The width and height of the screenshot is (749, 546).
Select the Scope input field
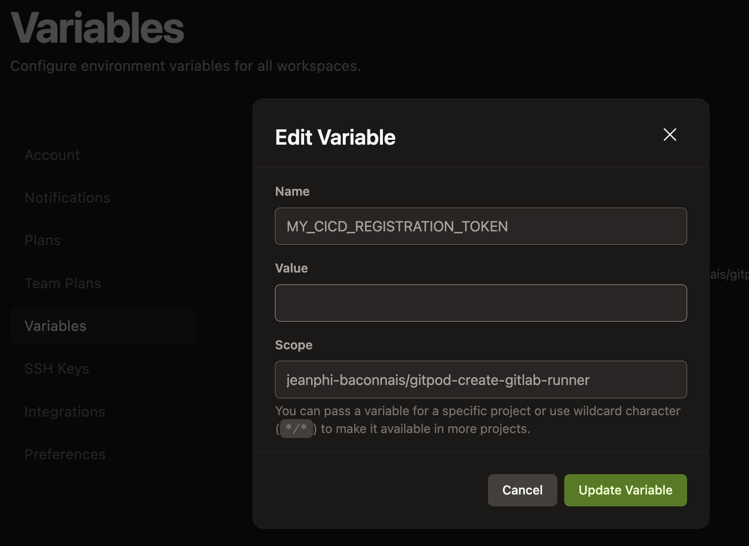pos(481,380)
